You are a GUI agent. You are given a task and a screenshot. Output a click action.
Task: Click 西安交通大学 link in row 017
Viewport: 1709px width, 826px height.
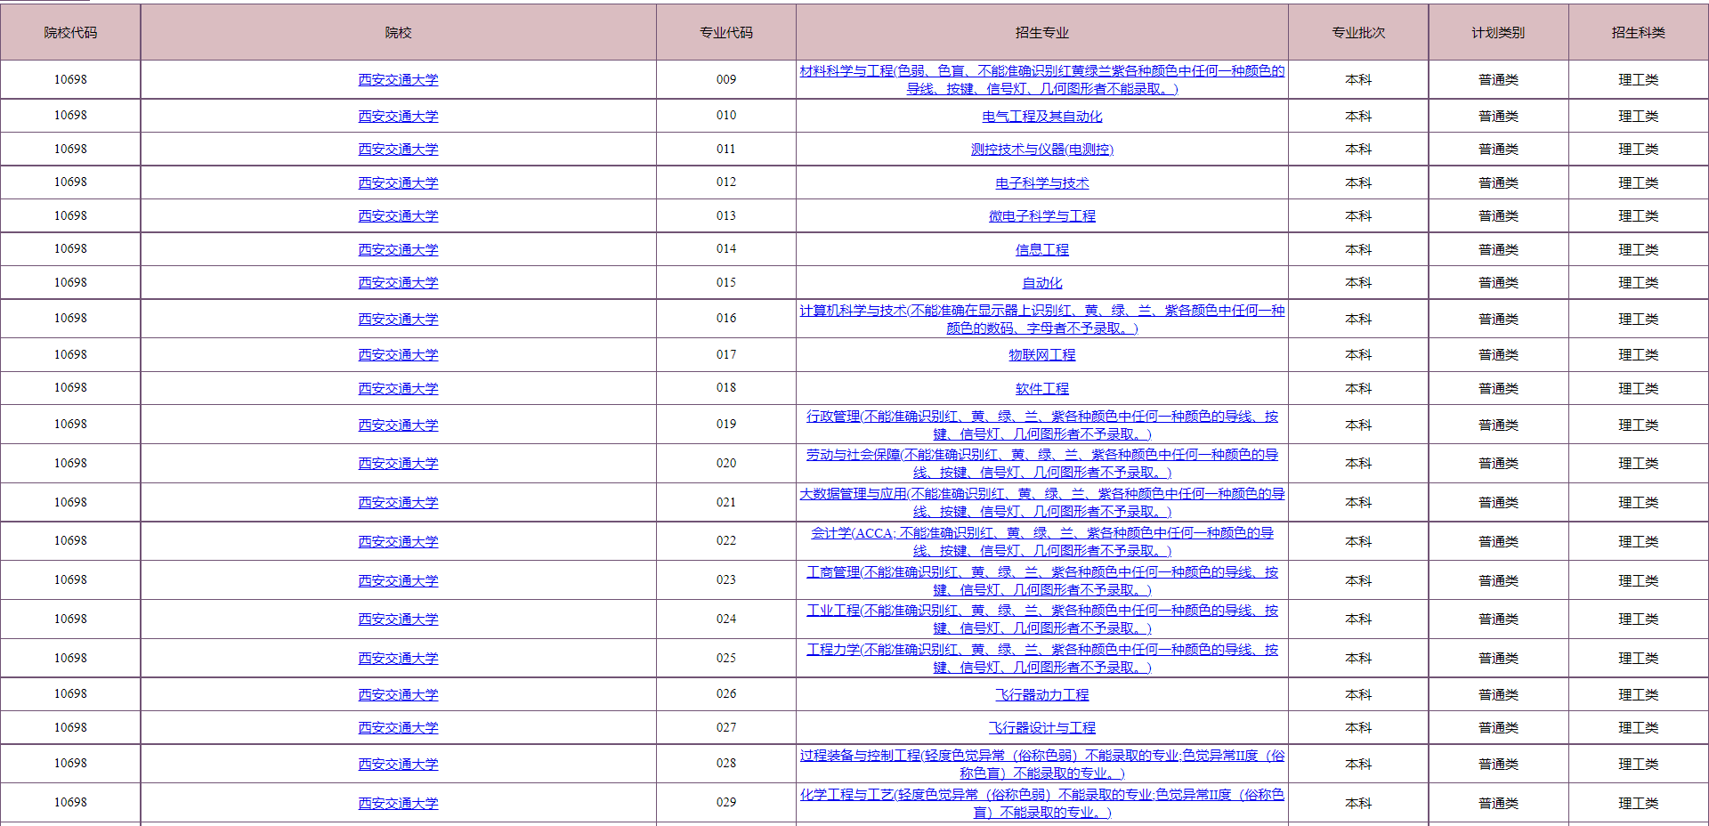[x=398, y=355]
